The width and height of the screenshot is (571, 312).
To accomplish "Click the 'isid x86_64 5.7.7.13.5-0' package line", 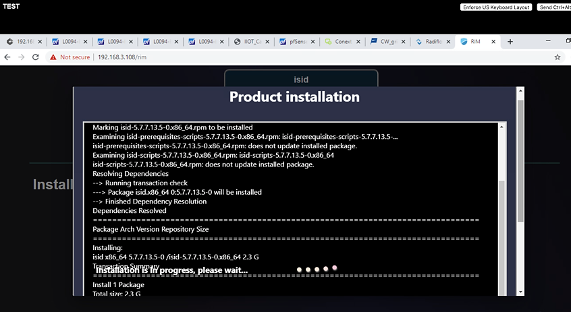I will pos(175,257).
